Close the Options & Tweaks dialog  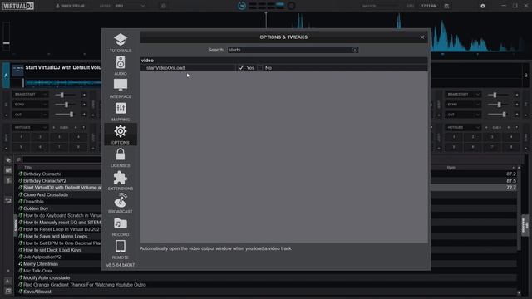tap(422, 37)
